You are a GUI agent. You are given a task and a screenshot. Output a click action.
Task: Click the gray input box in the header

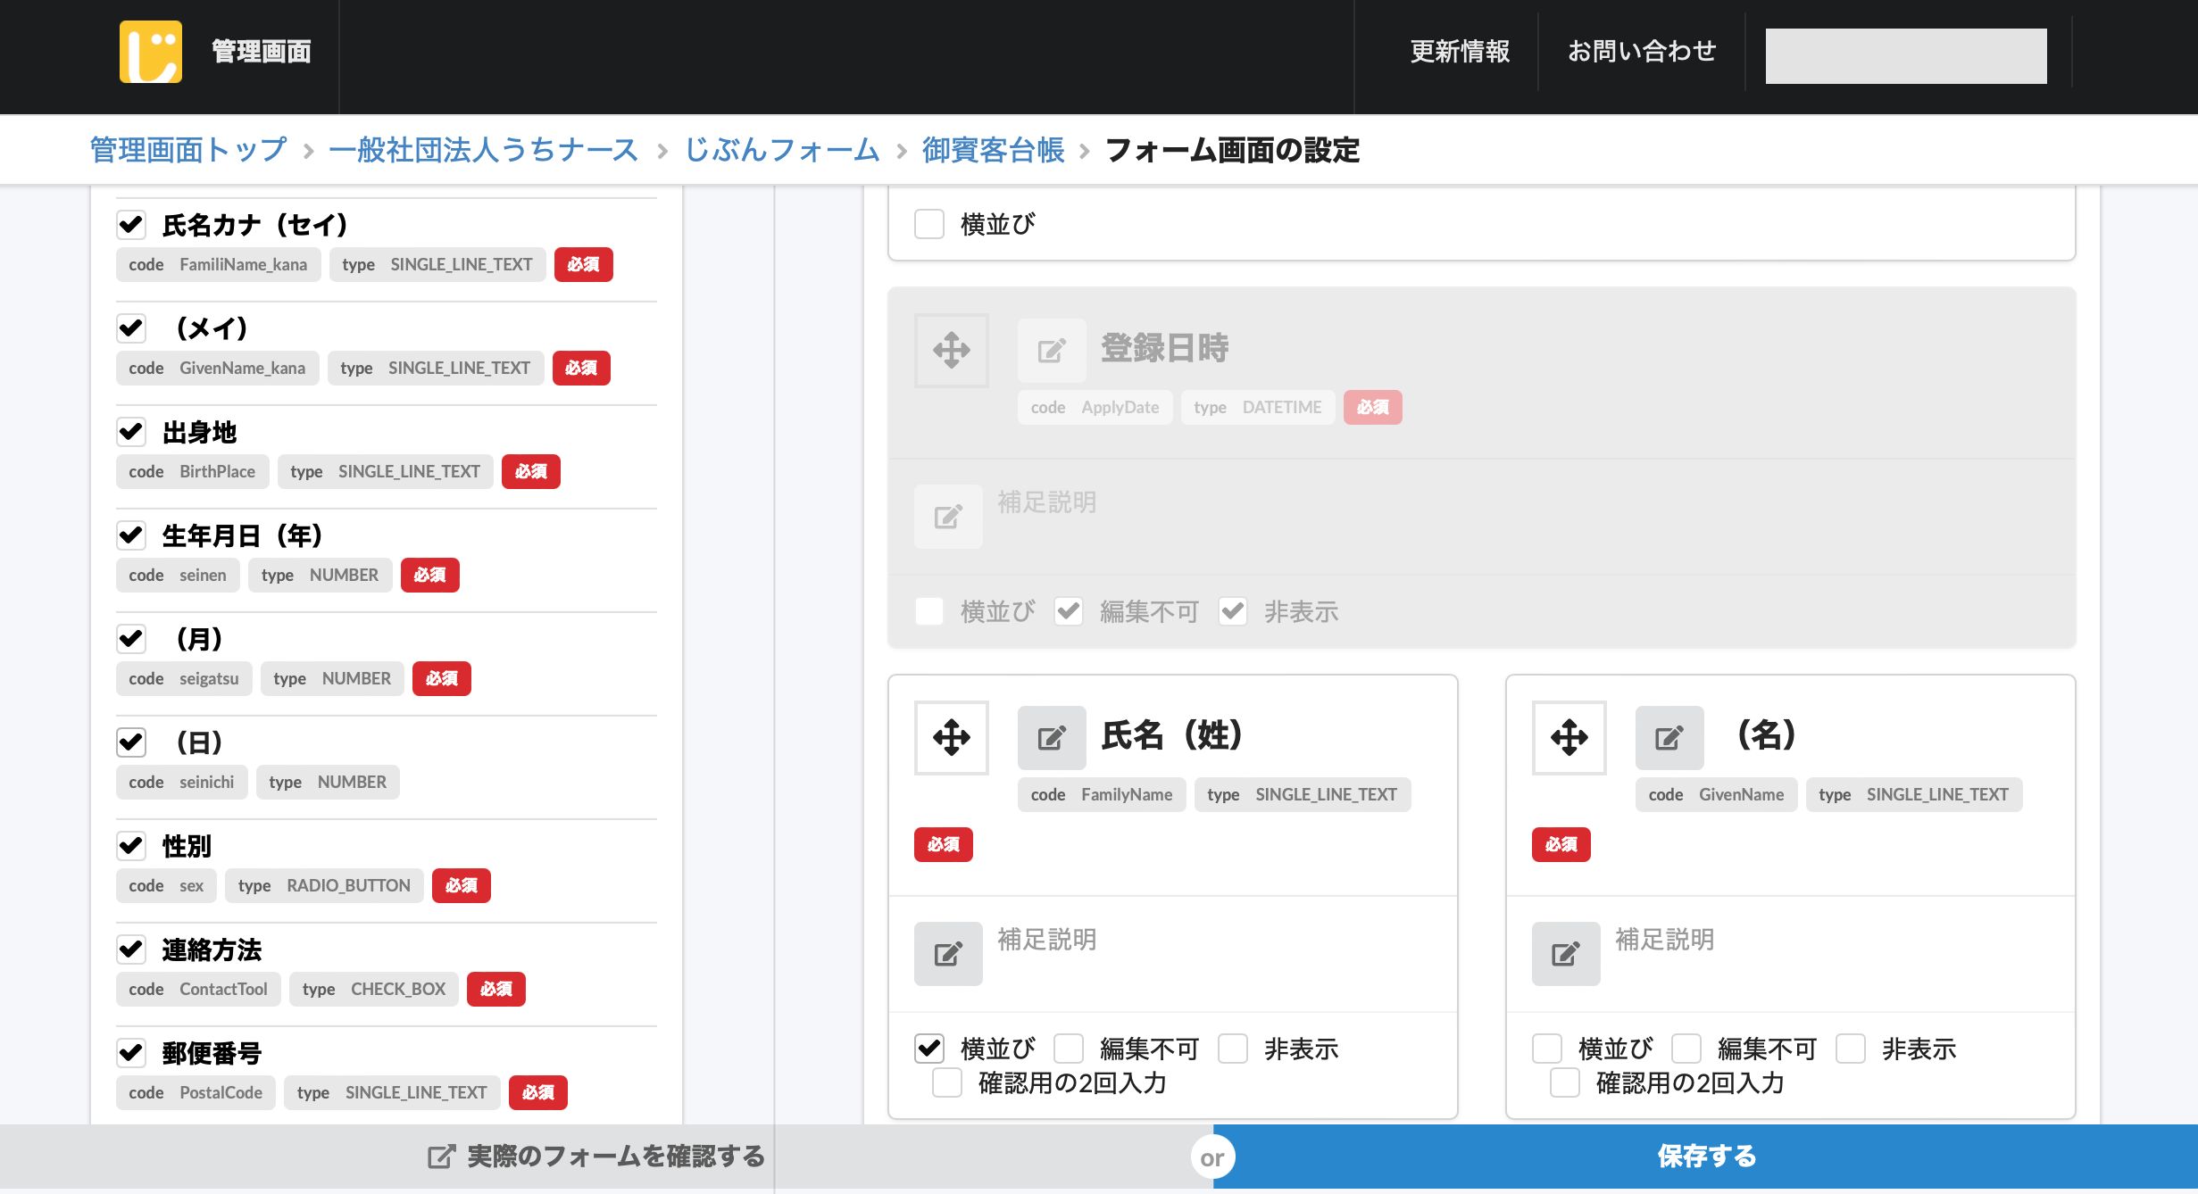(1905, 54)
